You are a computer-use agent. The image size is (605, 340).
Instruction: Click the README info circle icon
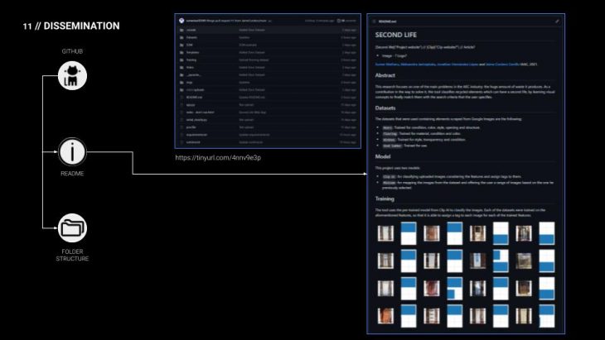click(73, 152)
